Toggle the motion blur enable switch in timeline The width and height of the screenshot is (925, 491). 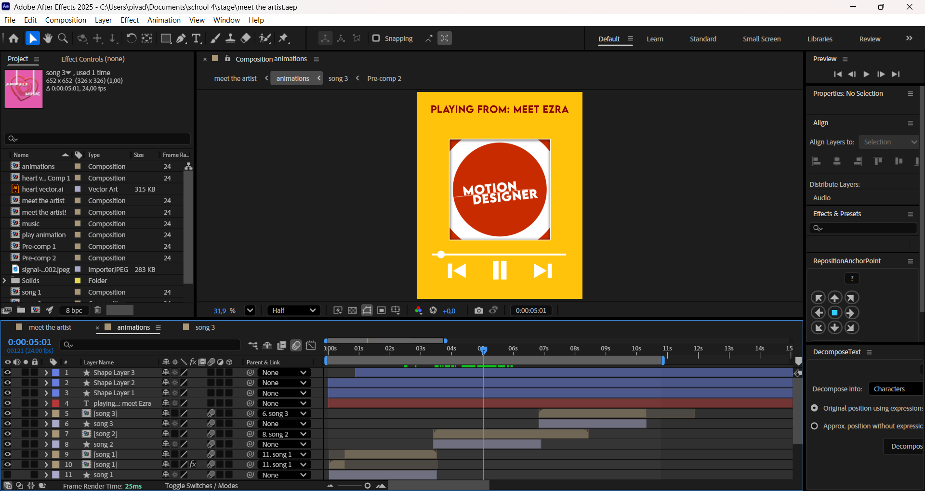coord(296,345)
